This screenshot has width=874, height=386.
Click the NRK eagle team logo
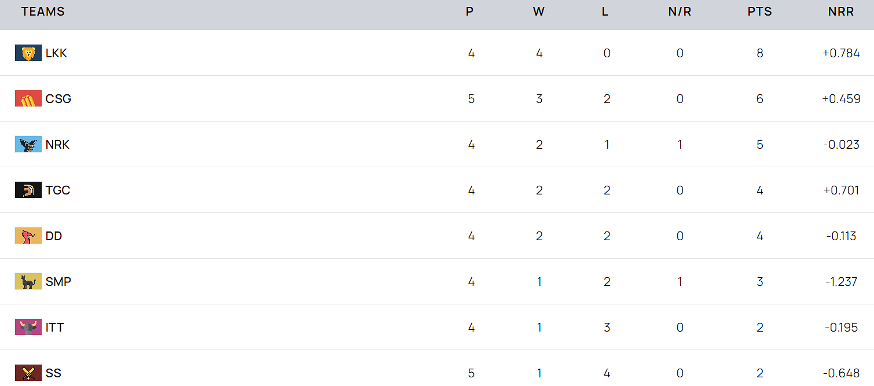(x=28, y=145)
